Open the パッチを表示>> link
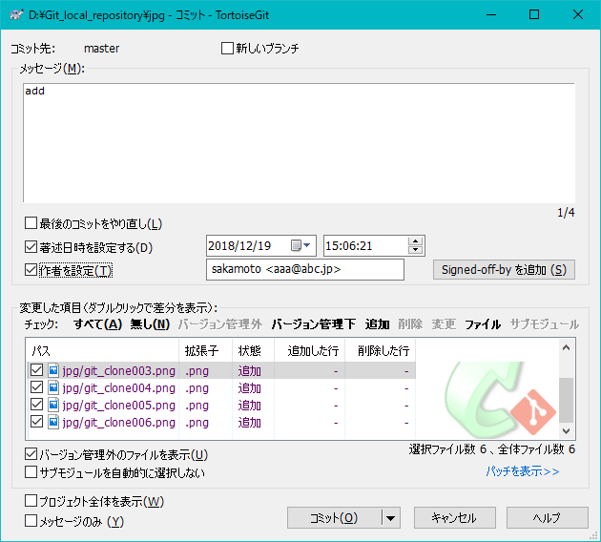The width and height of the screenshot is (601, 542). [x=523, y=471]
